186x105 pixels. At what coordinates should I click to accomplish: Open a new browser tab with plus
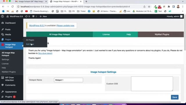[x=86, y=1]
